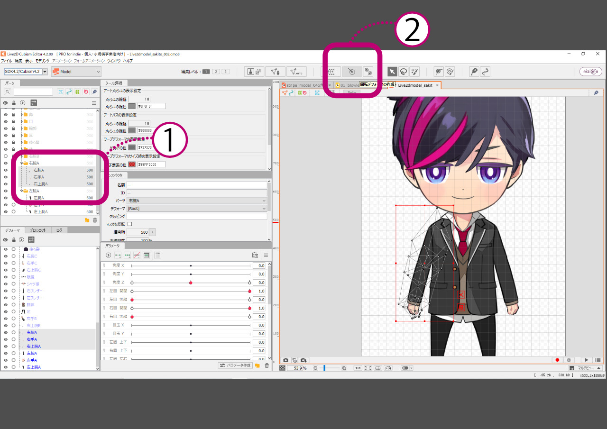Click the 1:1 zoom reset button
The height and width of the screenshot is (429, 607).
point(358,368)
